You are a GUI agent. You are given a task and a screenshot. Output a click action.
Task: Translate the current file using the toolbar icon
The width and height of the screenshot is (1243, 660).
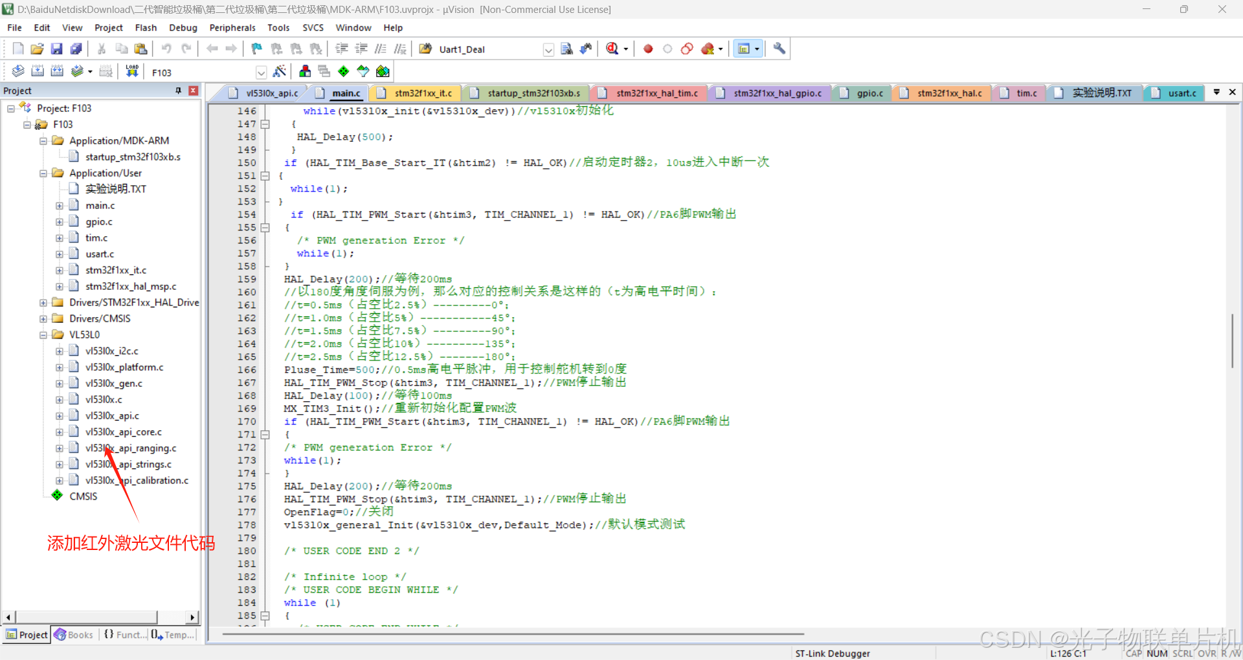(18, 72)
